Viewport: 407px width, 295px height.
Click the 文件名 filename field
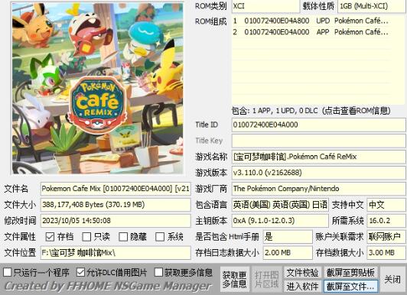[x=116, y=189]
